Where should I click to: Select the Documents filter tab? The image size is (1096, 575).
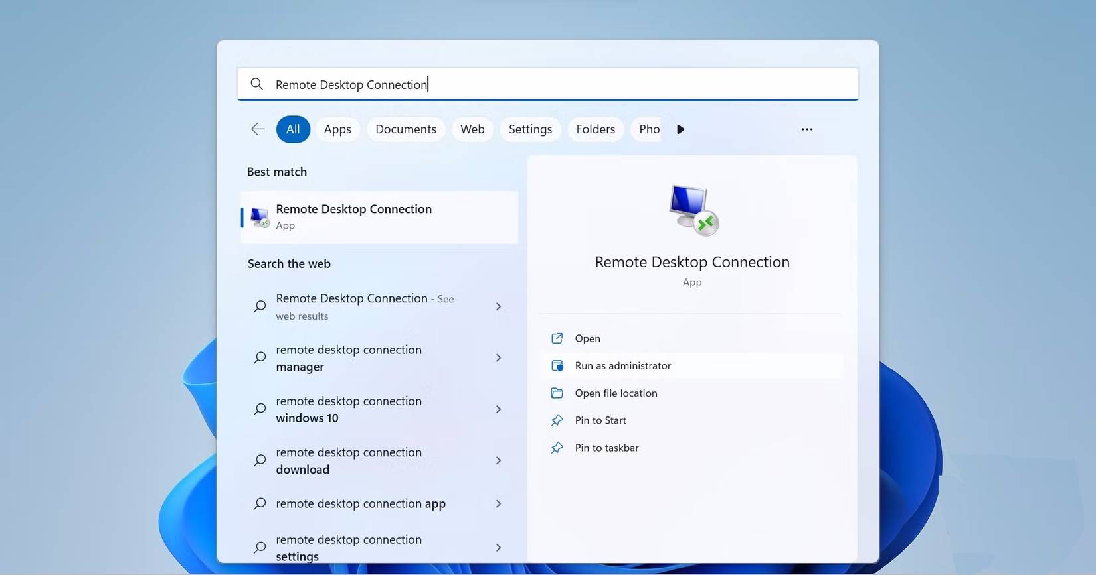[x=406, y=129]
